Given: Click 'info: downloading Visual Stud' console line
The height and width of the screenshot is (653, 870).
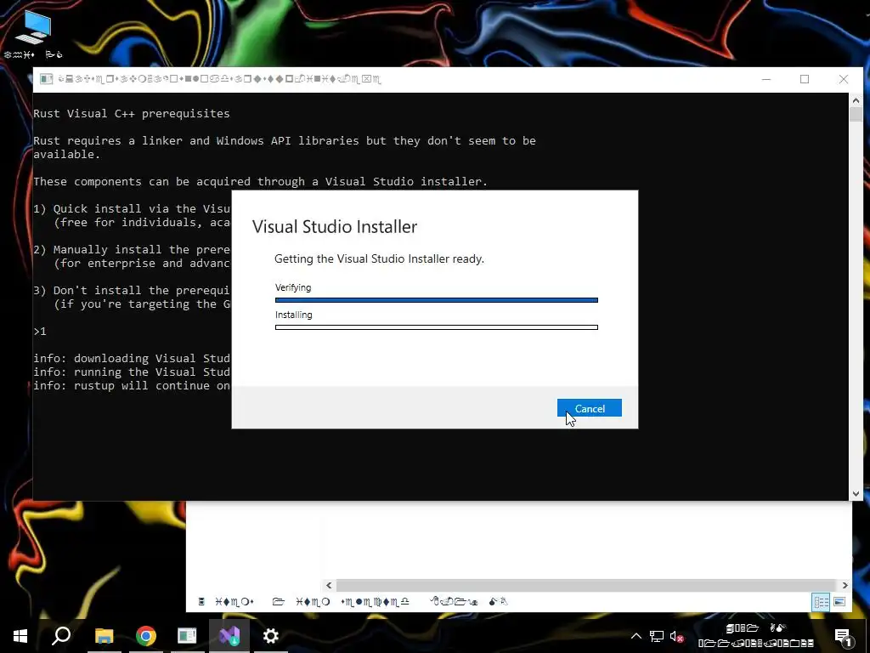Looking at the screenshot, I should (x=132, y=359).
